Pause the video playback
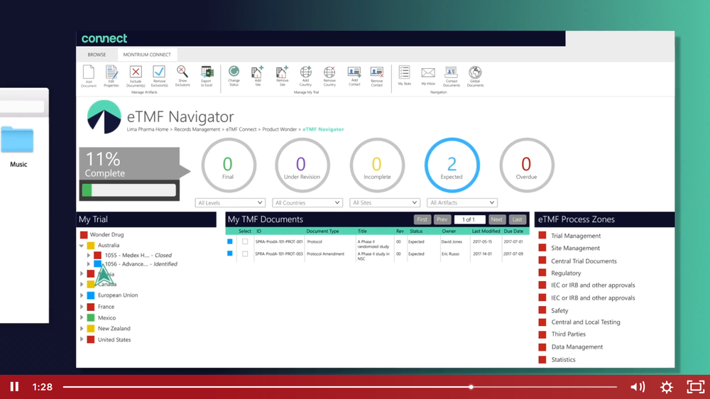The width and height of the screenshot is (710, 399). 14,387
